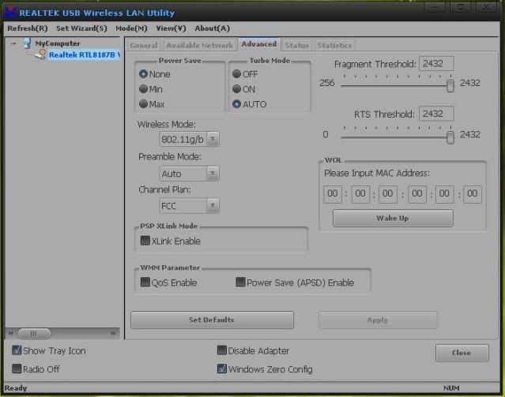Open the Preamble Mode dropdown

[x=213, y=174]
